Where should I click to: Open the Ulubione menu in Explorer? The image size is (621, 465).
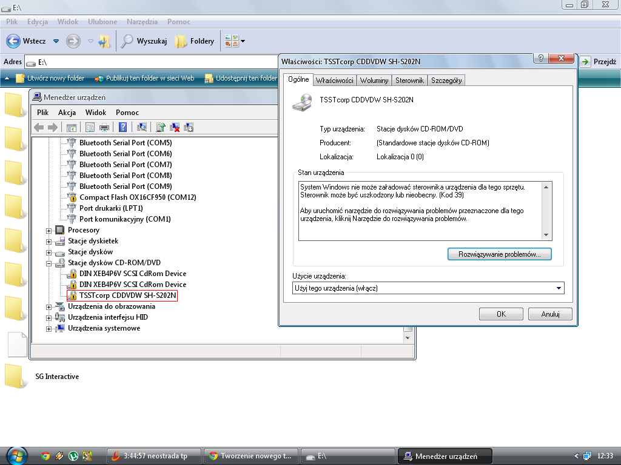click(x=102, y=22)
